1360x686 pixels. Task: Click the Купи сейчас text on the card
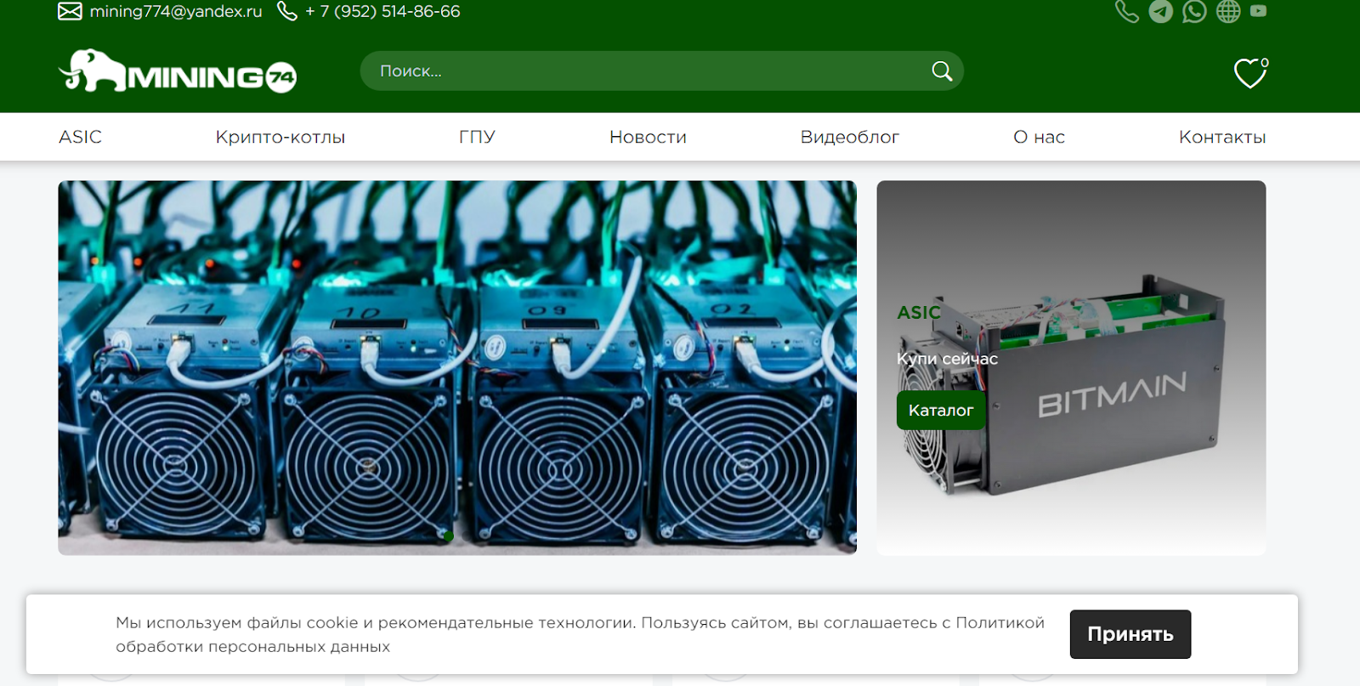947,359
